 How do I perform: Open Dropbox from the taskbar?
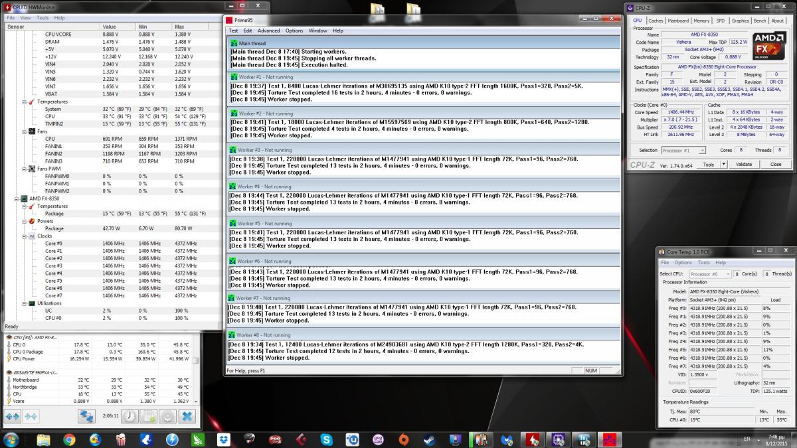tap(223, 439)
